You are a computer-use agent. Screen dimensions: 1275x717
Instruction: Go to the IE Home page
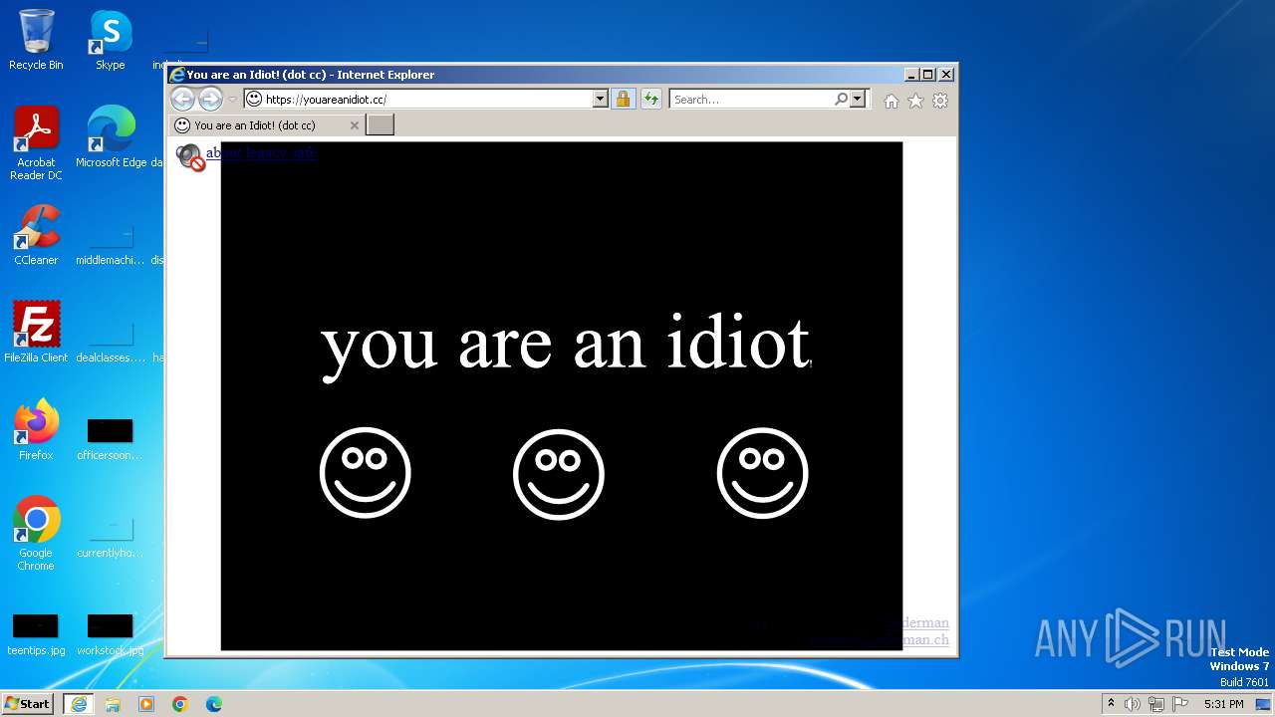pos(892,101)
